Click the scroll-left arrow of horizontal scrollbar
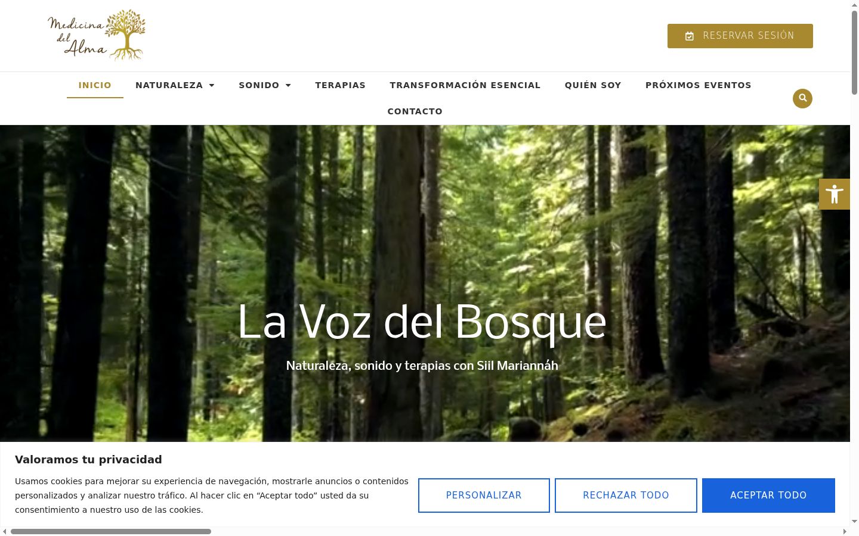Image resolution: width=859 pixels, height=536 pixels. pos(5,531)
